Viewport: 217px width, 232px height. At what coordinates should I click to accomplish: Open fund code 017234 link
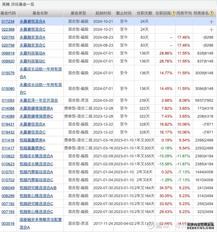coord(8,22)
